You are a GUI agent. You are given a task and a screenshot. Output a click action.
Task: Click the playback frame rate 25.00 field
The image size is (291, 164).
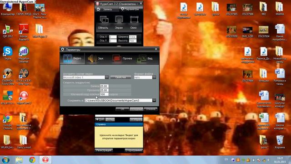click(x=104, y=90)
